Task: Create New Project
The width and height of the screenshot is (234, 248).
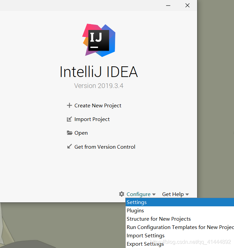Action: click(98, 105)
